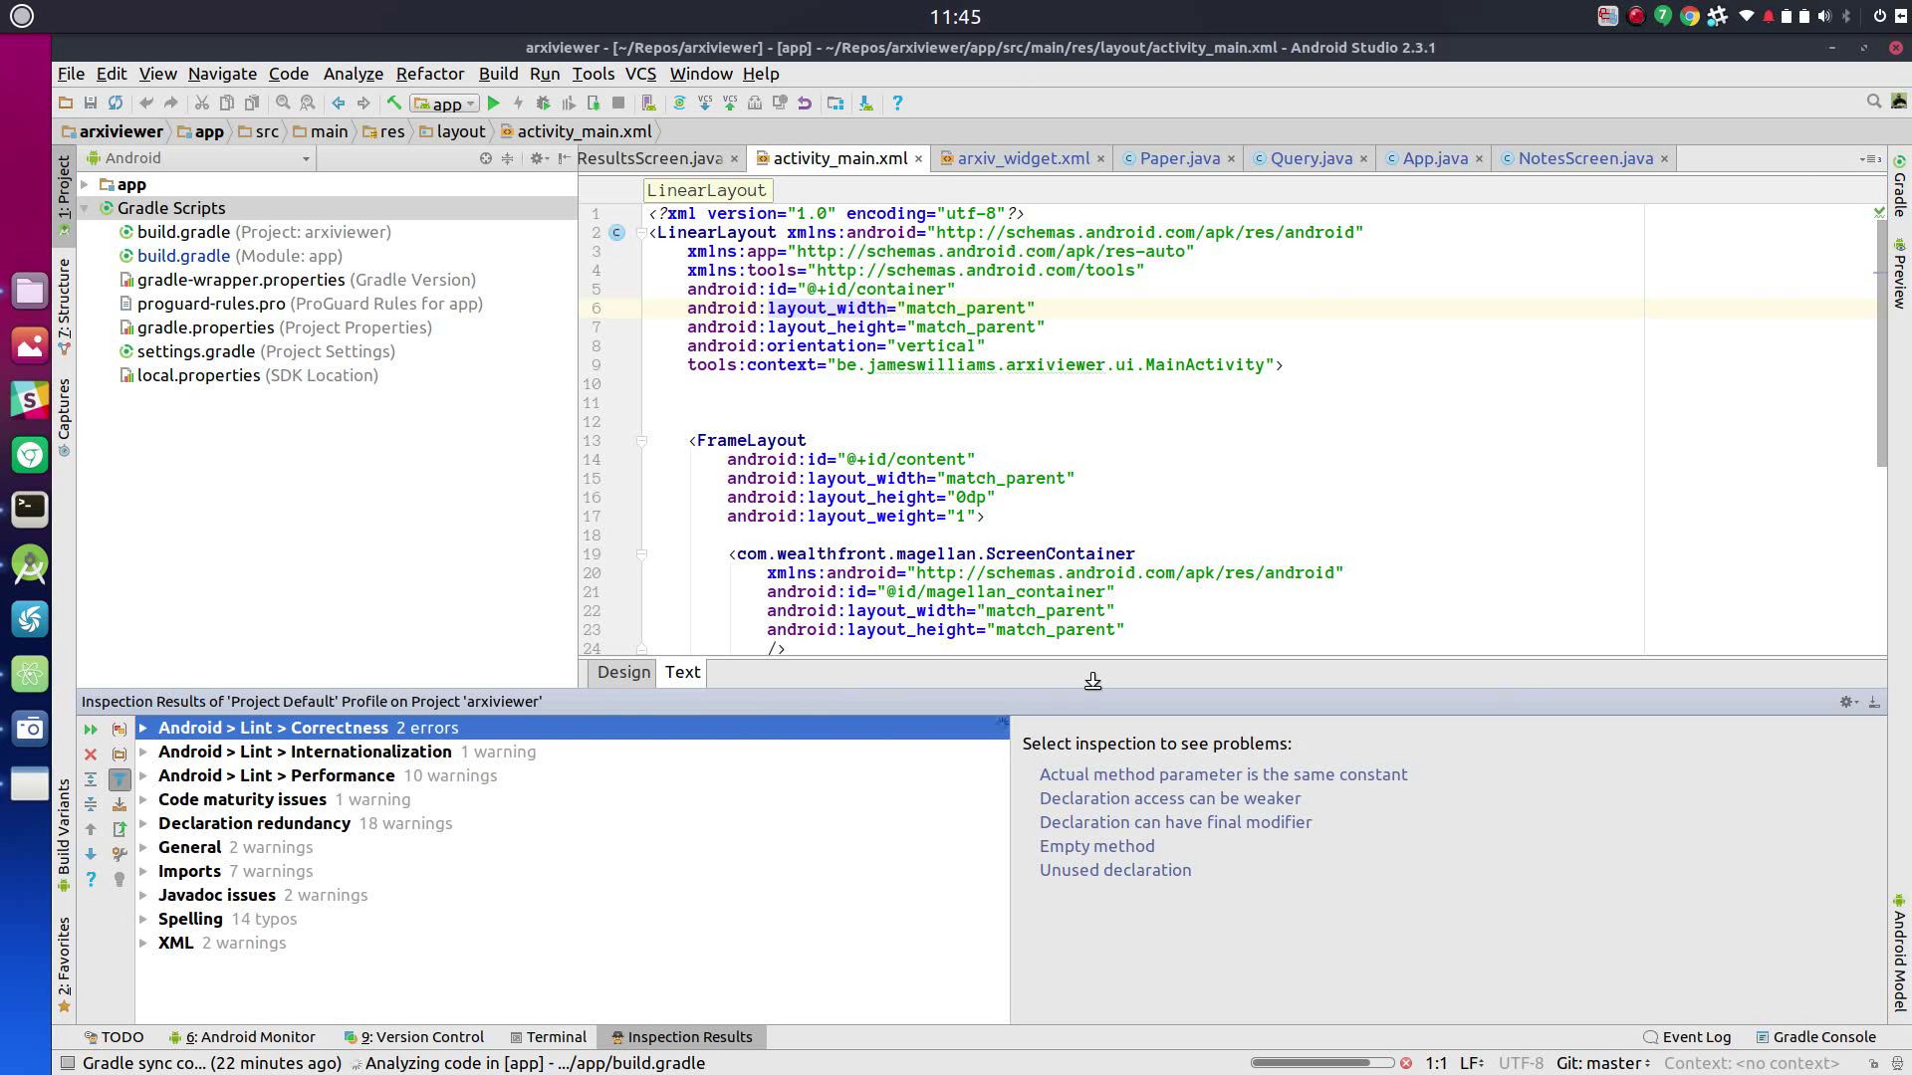Open the app run configuration dropdown

tap(445, 104)
